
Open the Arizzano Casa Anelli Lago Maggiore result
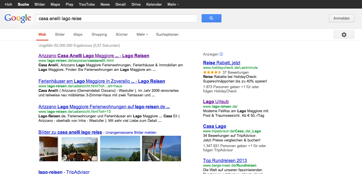coord(94,56)
